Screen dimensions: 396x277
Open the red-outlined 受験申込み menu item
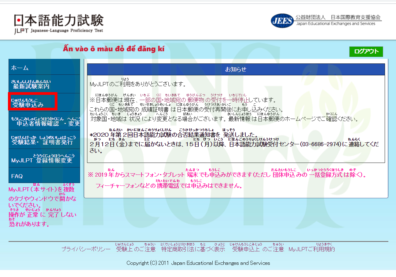point(32,102)
